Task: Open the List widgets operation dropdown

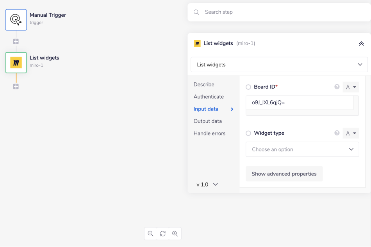Action: (279, 65)
